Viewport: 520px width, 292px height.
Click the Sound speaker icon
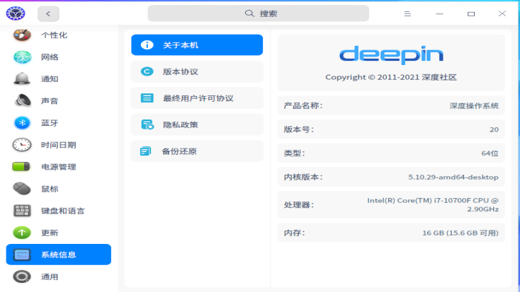tap(22, 100)
